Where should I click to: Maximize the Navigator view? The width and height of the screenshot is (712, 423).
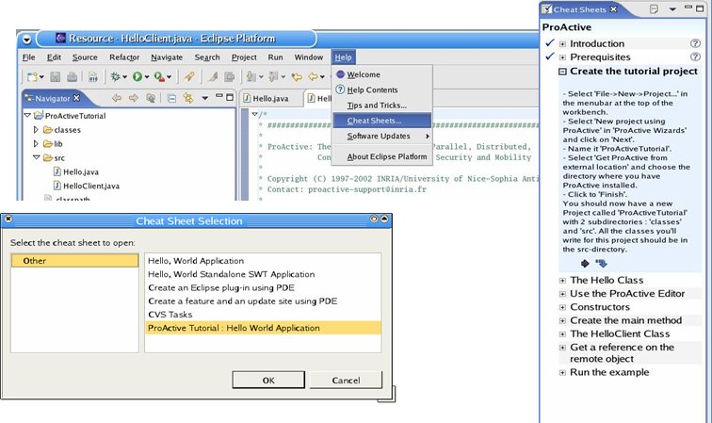(x=230, y=97)
